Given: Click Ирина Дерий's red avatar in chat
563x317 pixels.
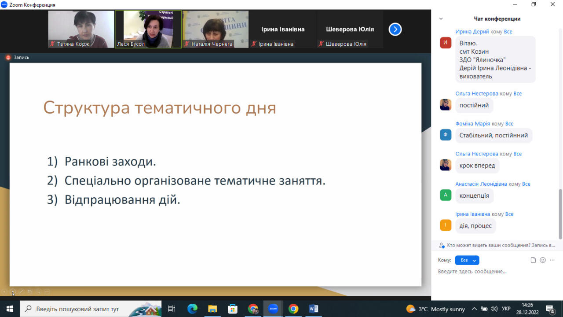Looking at the screenshot, I should (446, 43).
